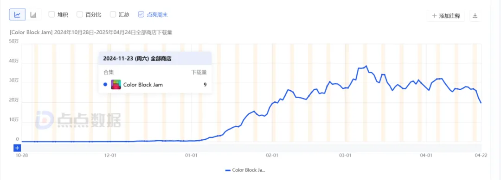This screenshot has width=501, height=180.
Task: Click the 01-01 date label on the axis
Action: 191,155
